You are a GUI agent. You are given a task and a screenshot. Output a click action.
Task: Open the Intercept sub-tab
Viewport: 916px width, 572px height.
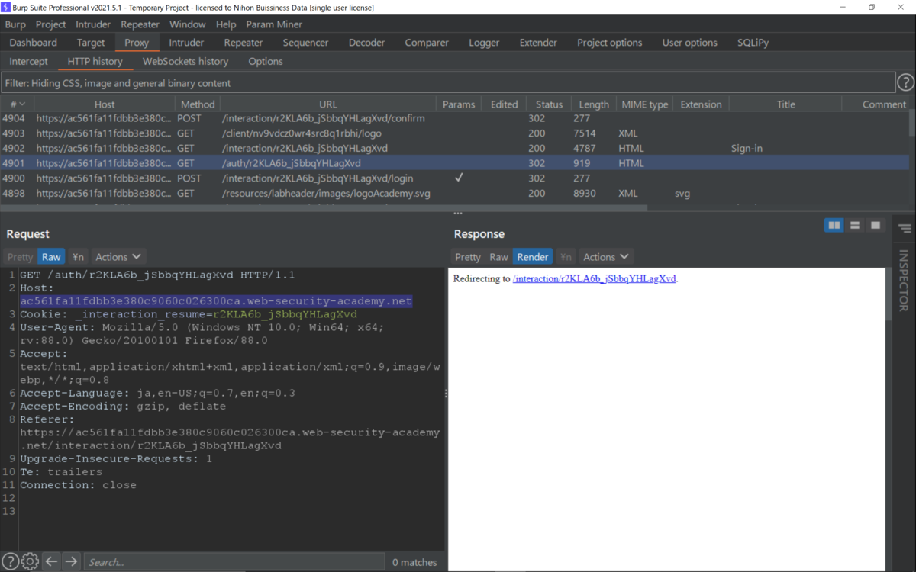[28, 61]
